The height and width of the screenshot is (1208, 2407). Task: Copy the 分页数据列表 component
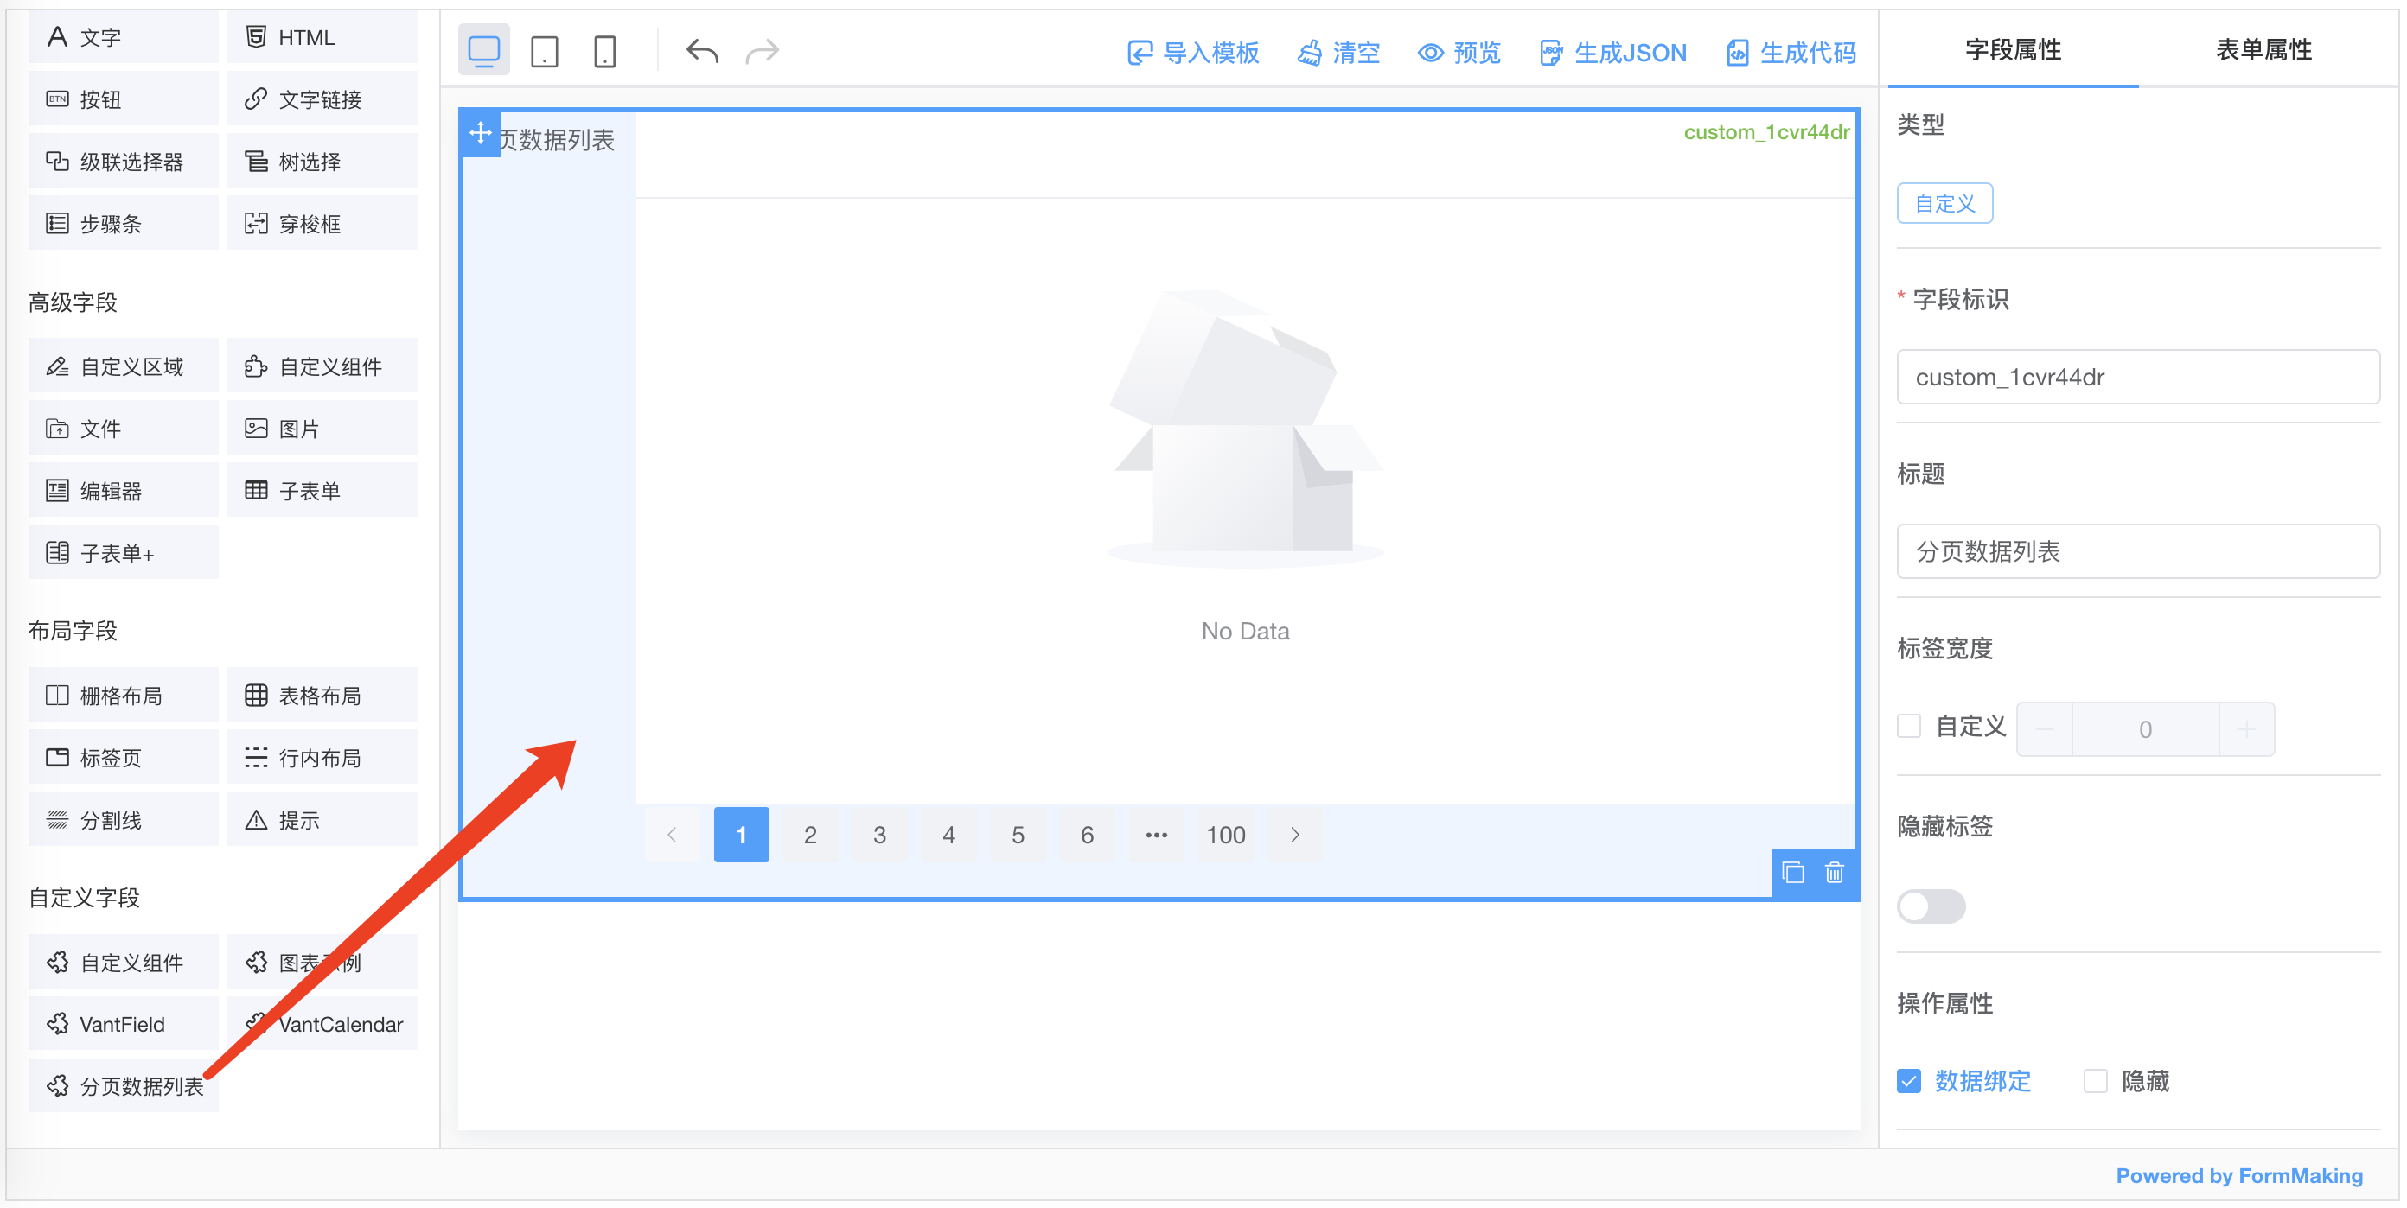[1794, 873]
